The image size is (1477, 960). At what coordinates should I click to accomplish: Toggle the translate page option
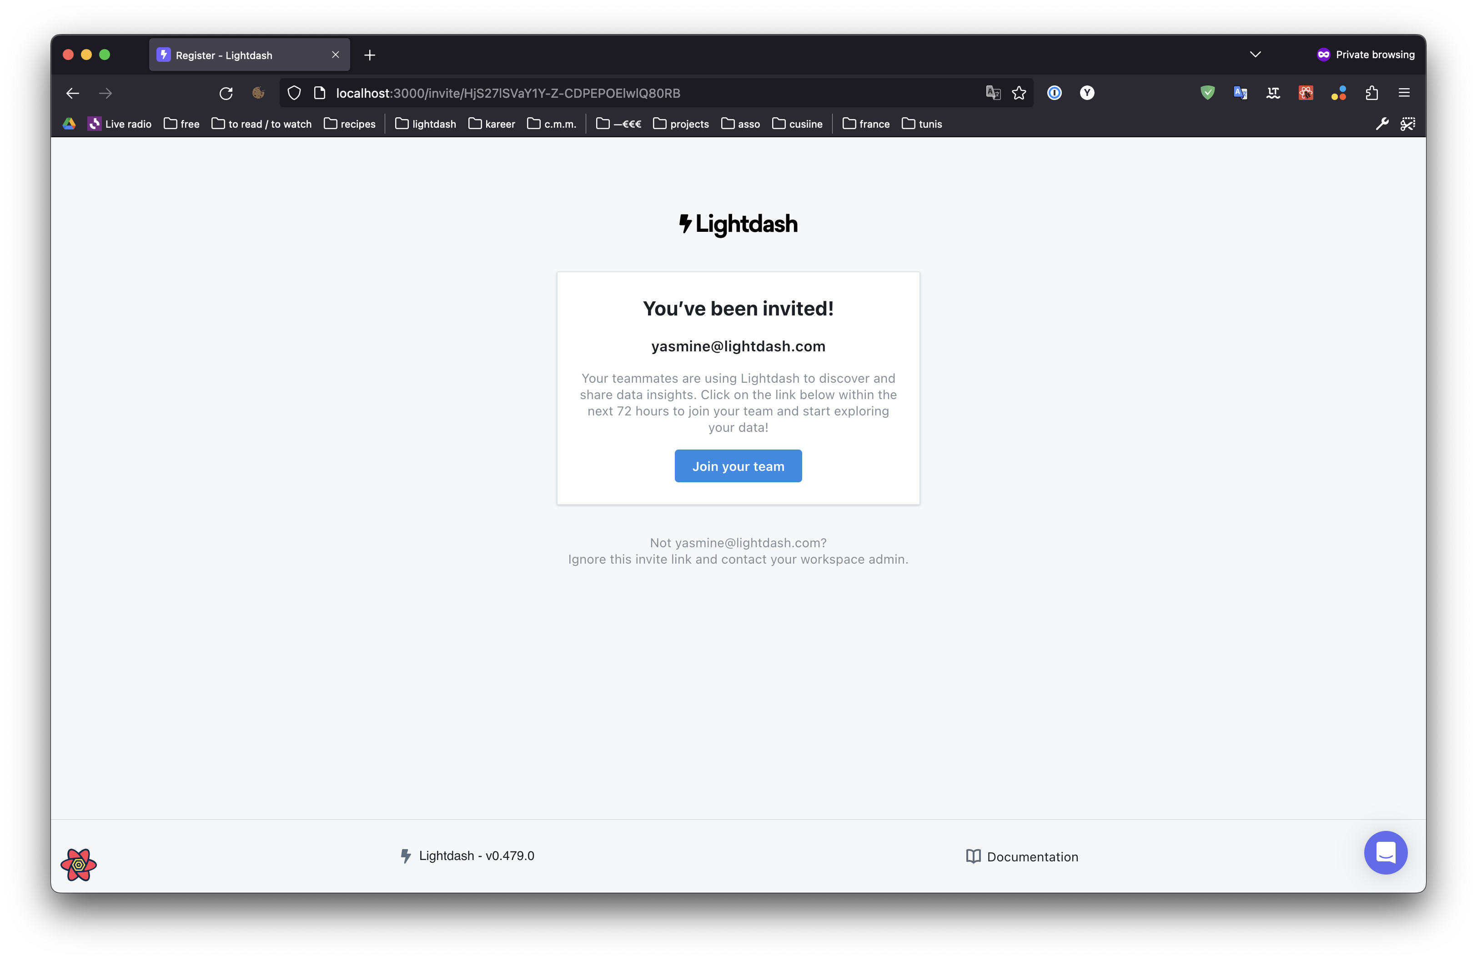tap(993, 93)
